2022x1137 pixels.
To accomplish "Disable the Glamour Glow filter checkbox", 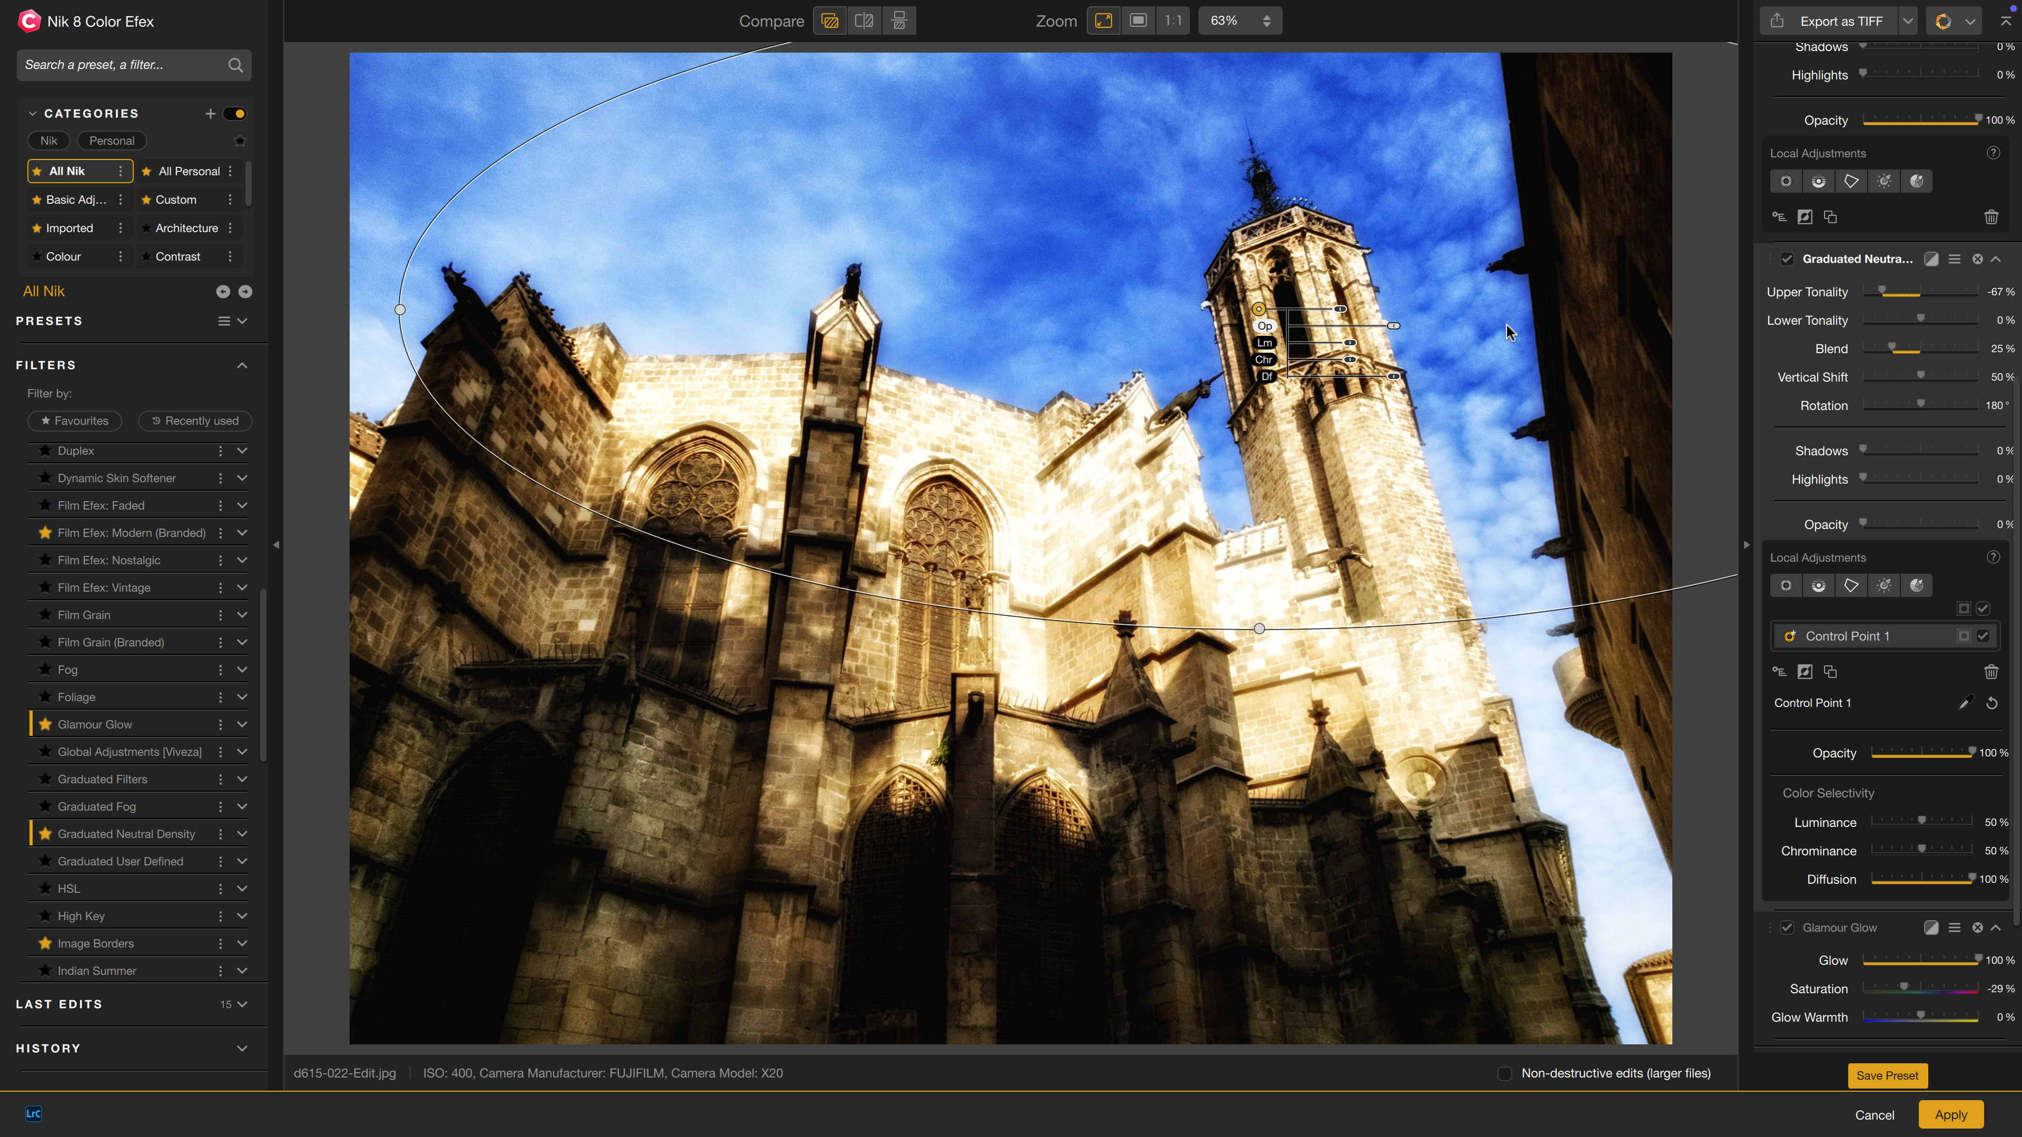I will coord(1787,927).
